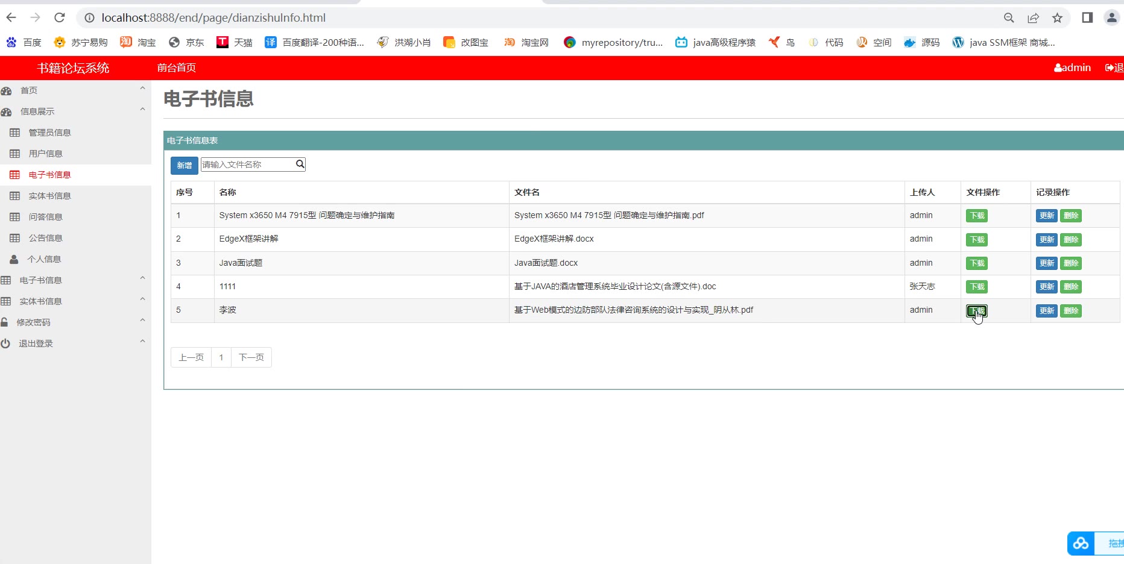Reload the page with the refresh icon
The width and height of the screenshot is (1124, 564).
pyautogui.click(x=60, y=17)
